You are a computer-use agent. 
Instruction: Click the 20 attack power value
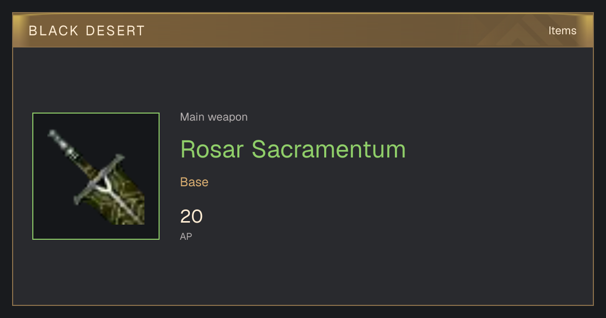(x=191, y=217)
